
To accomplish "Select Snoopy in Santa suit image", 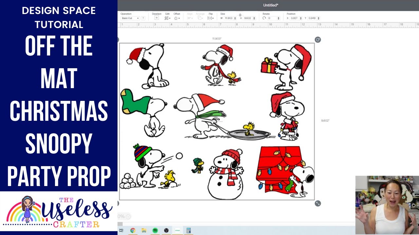I will (x=287, y=116).
